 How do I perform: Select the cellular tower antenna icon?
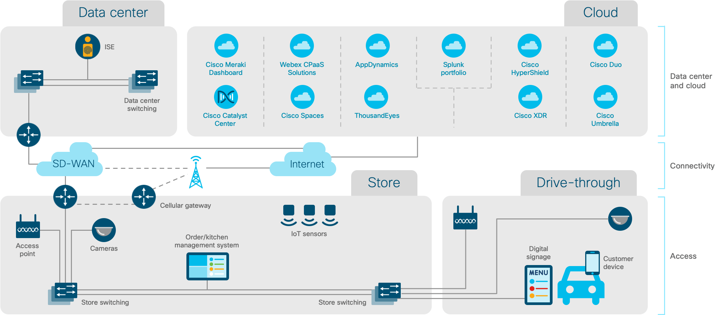(196, 172)
